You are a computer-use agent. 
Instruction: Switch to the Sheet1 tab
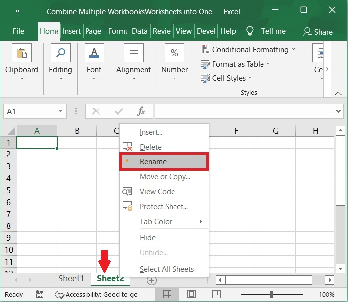pos(71,279)
